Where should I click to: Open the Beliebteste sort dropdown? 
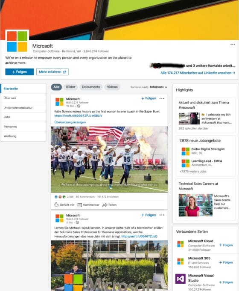[158, 87]
